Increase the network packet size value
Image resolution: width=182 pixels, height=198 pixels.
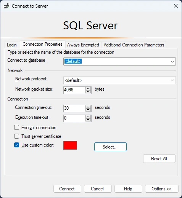[88, 89]
